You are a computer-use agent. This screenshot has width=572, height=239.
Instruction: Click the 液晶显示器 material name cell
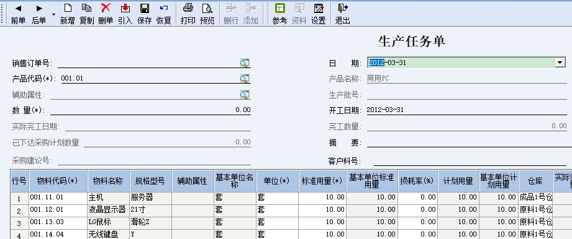(108, 210)
